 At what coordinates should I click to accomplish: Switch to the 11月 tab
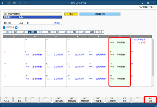[91, 32]
